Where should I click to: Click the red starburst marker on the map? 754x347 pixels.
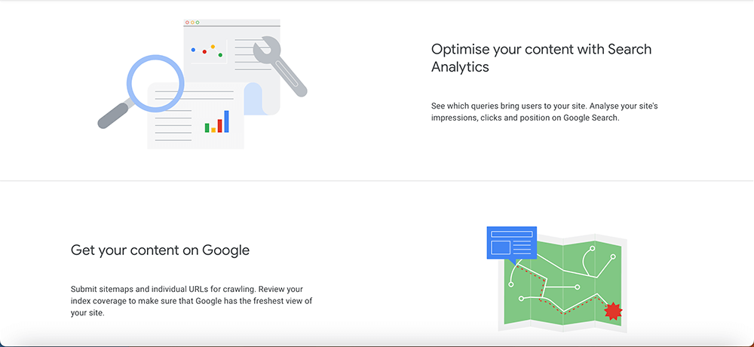click(614, 310)
